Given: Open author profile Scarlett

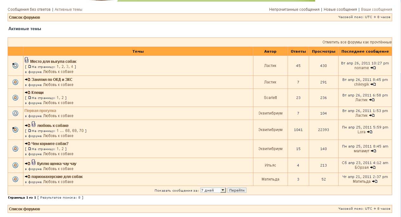Looking at the screenshot, I should click(270, 98).
